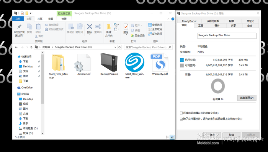Viewport: 268px width, 152px height.
Task: Click Copy to (复制到) ribbon icon
Action: 80,27
